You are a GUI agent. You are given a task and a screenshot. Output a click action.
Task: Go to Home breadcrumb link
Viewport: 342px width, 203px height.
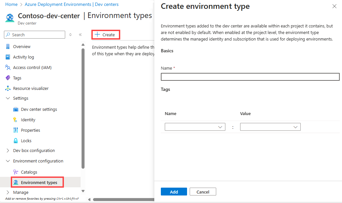11,4
